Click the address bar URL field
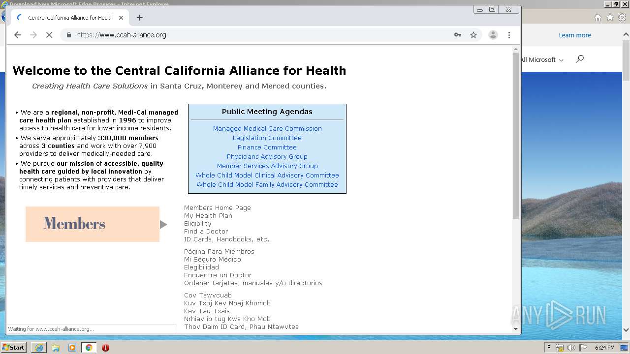The width and height of the screenshot is (630, 354). (261, 35)
